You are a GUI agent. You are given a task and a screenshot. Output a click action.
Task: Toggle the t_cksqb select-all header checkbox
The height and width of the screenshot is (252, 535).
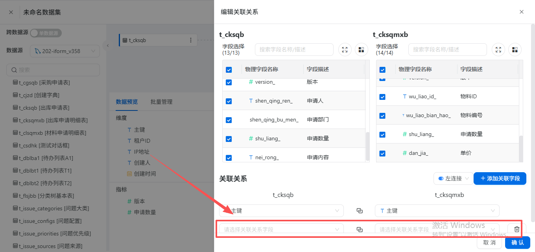[x=229, y=70]
